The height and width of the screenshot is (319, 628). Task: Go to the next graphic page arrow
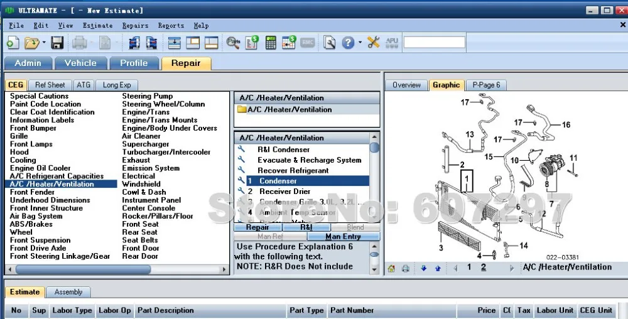(x=511, y=268)
